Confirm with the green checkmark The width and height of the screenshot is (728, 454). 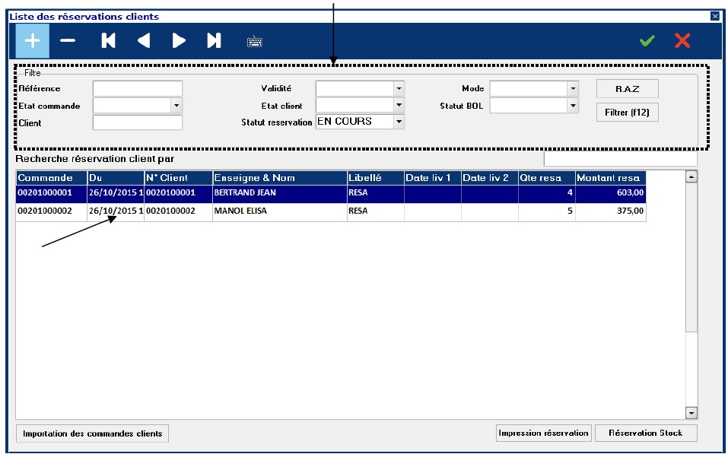647,41
